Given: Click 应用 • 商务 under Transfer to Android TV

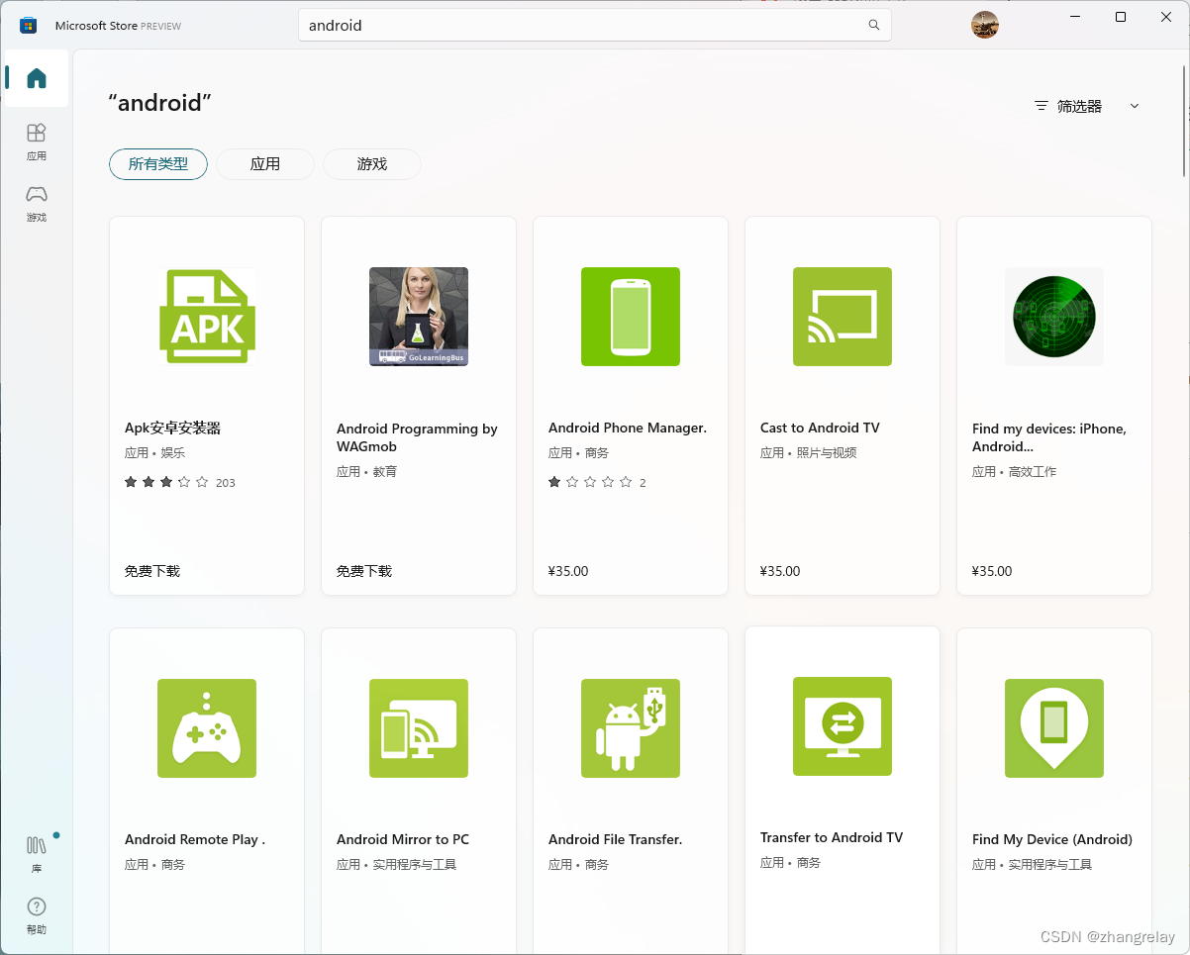Looking at the screenshot, I should (790, 863).
